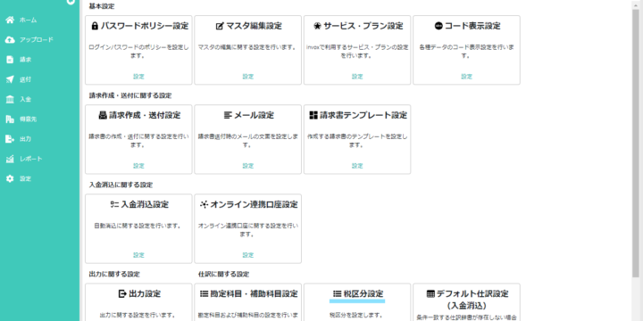
Task: Click 設定 link under 請求書テンプレート設定
Action: tap(357, 166)
